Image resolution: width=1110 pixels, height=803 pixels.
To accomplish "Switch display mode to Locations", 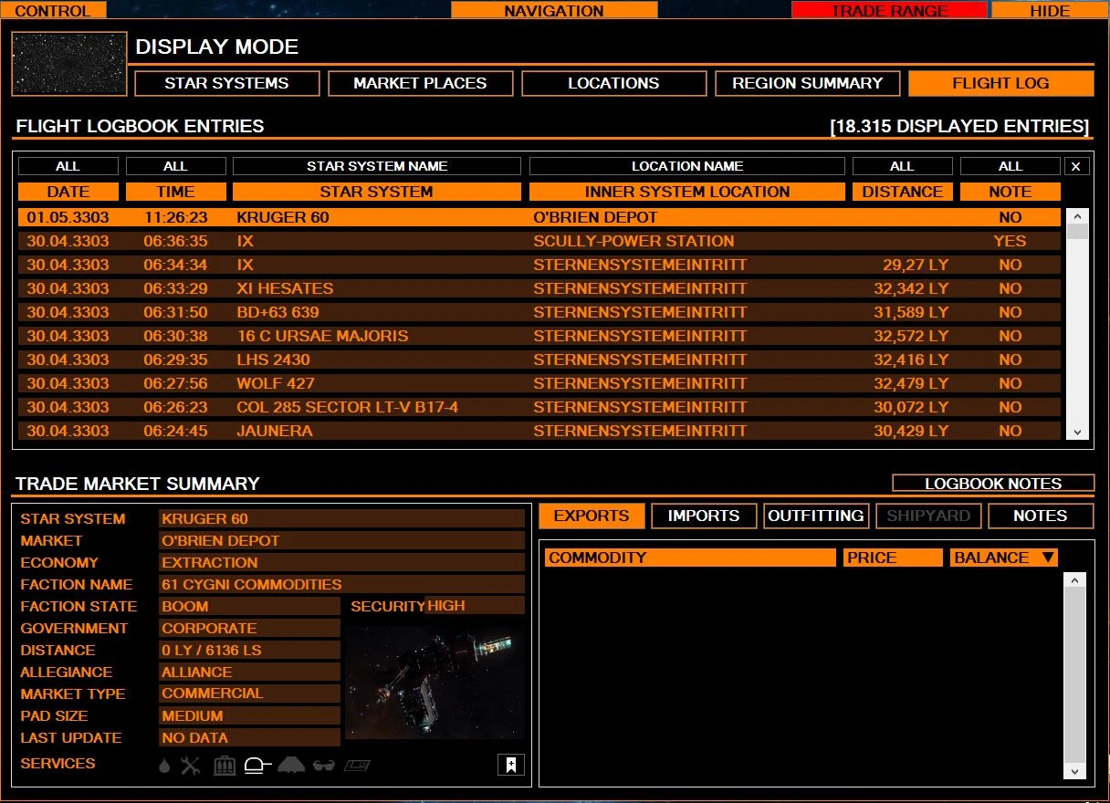I will point(613,83).
